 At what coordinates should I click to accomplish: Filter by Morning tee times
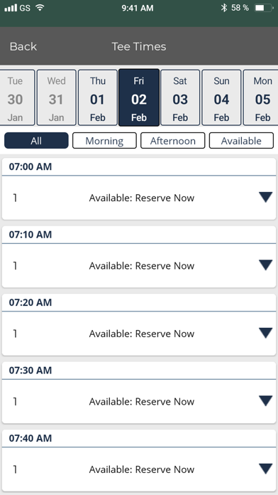pyautogui.click(x=104, y=141)
